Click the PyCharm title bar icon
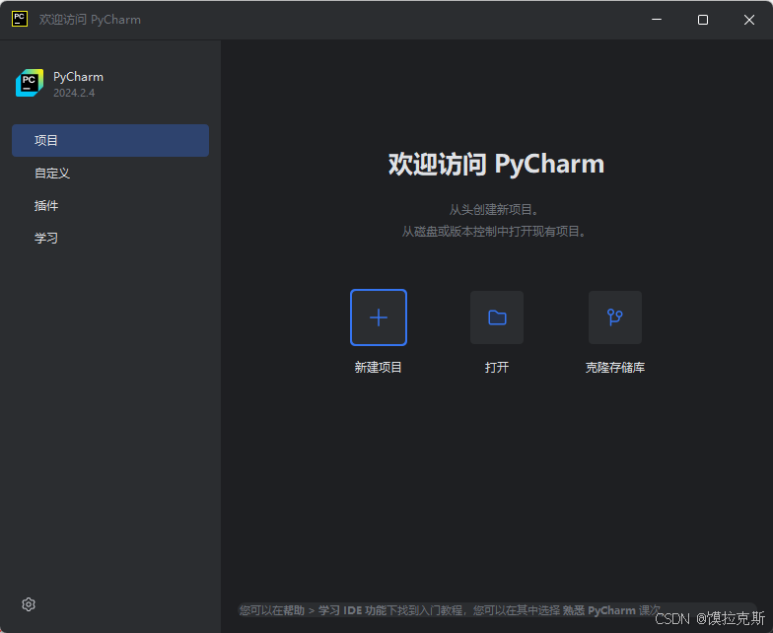 (x=20, y=20)
